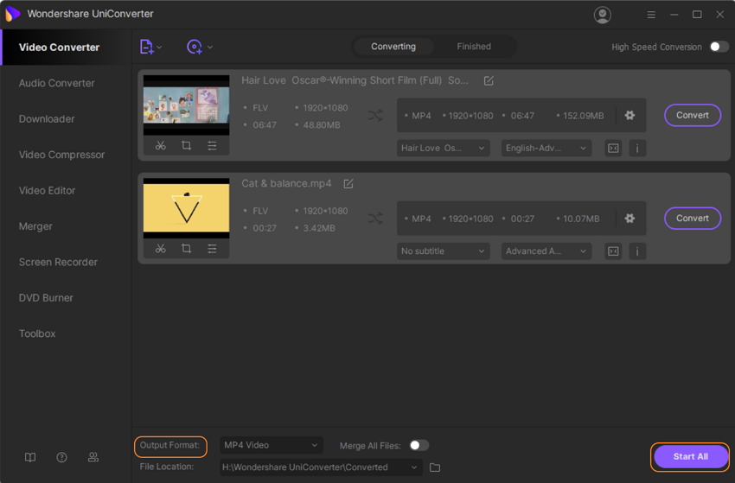
Task: Convert the Cat & balance.mp4 video
Action: 692,219
